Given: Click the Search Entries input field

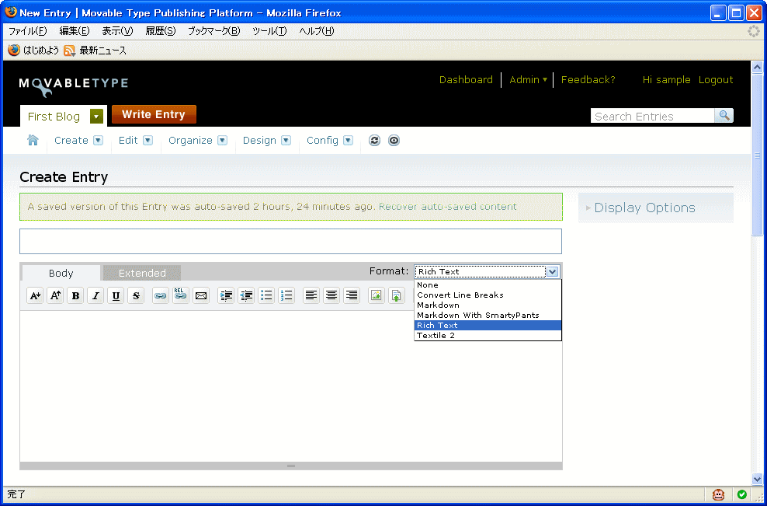Looking at the screenshot, I should pos(653,116).
